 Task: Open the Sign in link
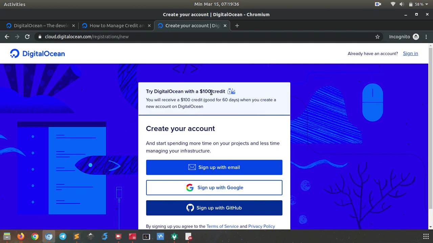point(410,54)
